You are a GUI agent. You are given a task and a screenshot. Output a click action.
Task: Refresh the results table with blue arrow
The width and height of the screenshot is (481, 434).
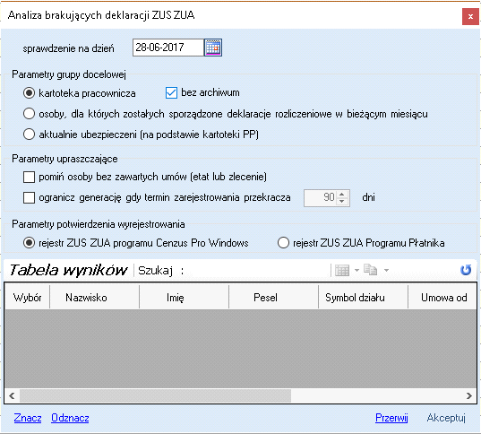[466, 270]
